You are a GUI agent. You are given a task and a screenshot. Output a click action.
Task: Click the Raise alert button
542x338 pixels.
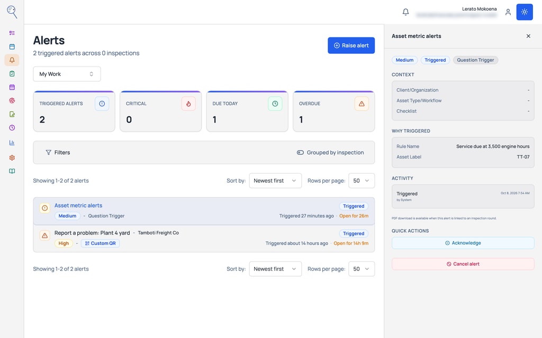351,45
